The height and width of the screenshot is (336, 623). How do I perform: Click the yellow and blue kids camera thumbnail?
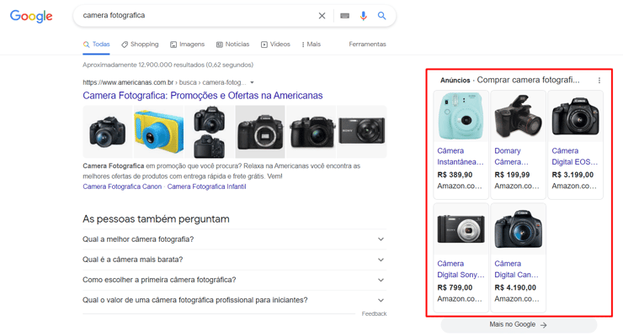tap(159, 132)
